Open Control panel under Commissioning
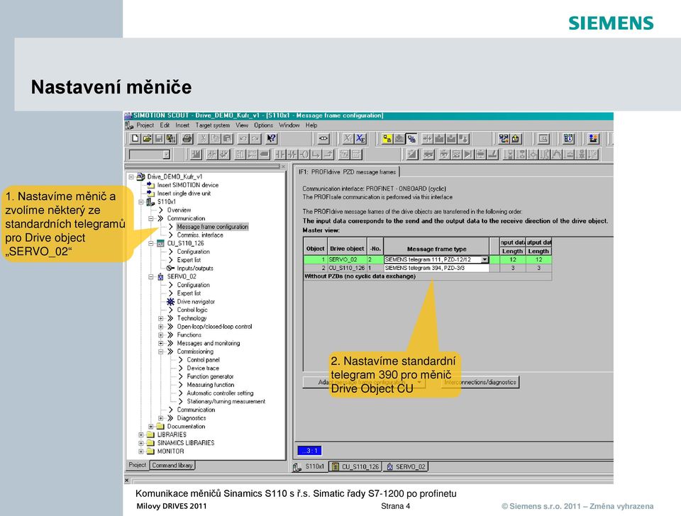Screen dimensions: 681x516 pos(204,360)
